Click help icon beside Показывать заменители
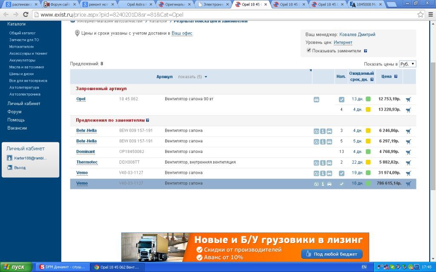Viewport: 436px width, 272px height. (366, 51)
